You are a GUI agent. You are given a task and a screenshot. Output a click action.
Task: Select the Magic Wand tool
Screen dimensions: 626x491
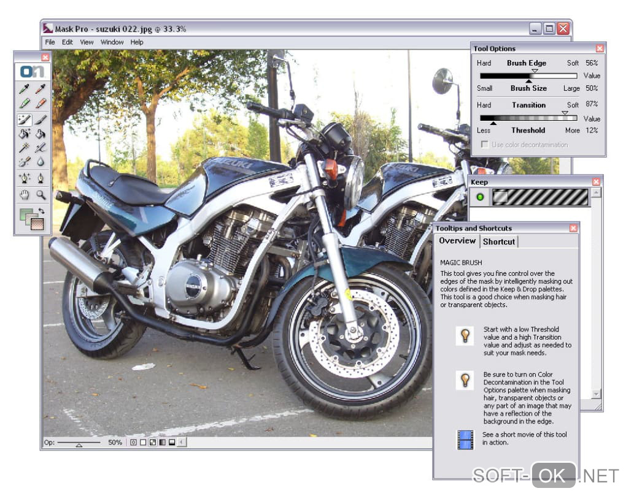(x=25, y=148)
